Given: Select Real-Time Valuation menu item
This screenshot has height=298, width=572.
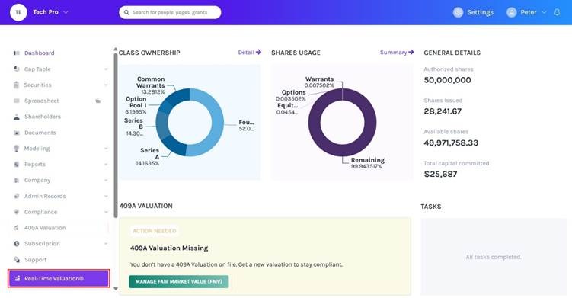Looking at the screenshot, I should pyautogui.click(x=59, y=279).
